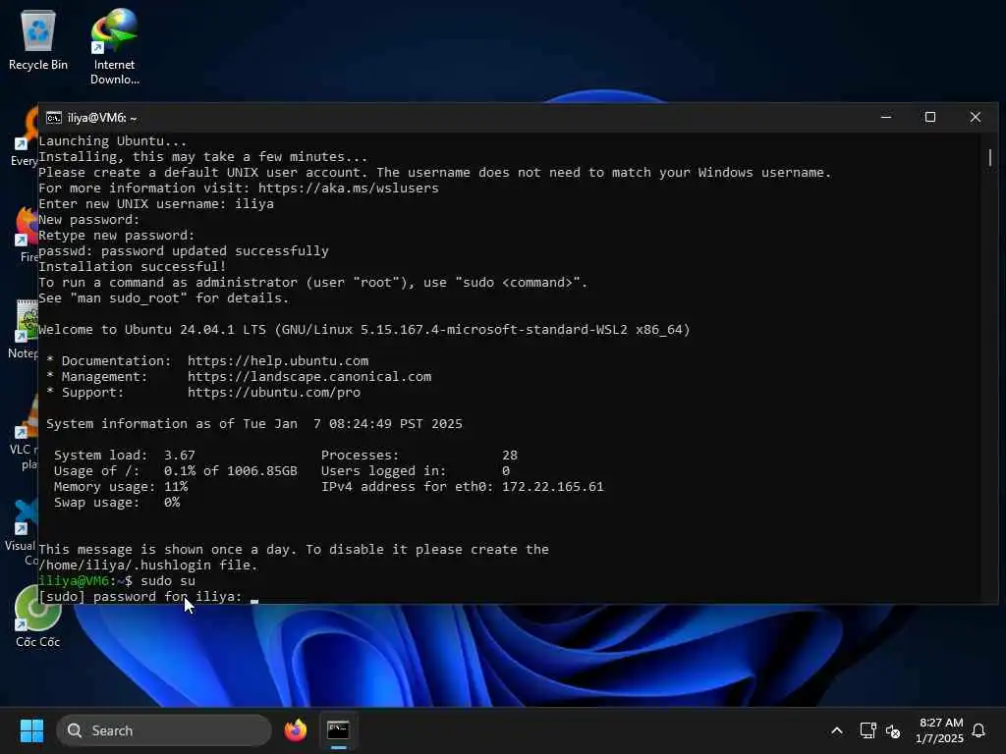1006x754 pixels.
Task: Click the 'Swap usage: 0%' line
Action: click(x=117, y=503)
